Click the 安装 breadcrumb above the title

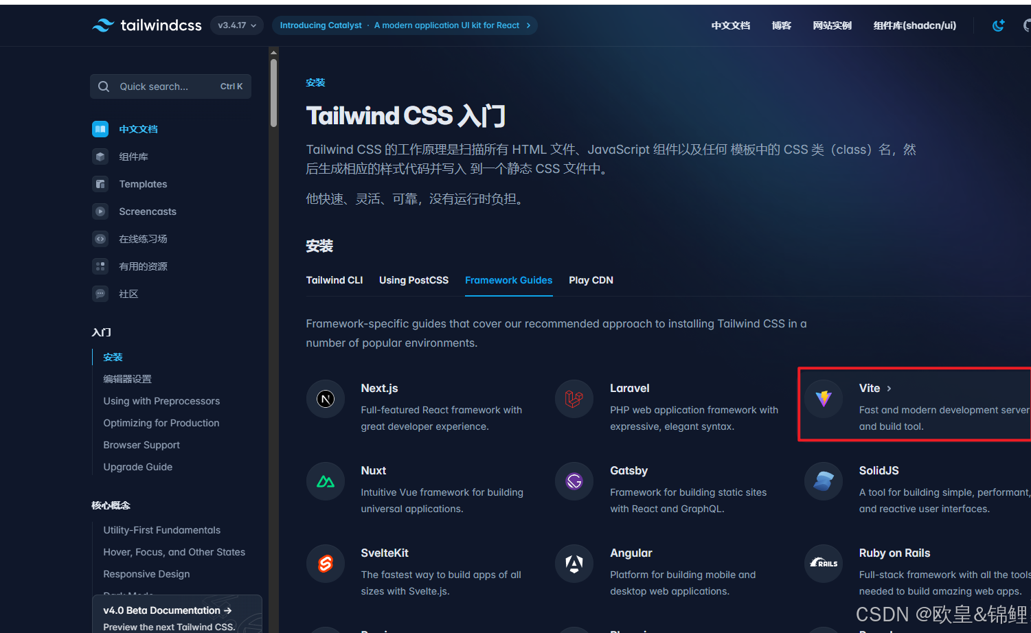point(315,82)
